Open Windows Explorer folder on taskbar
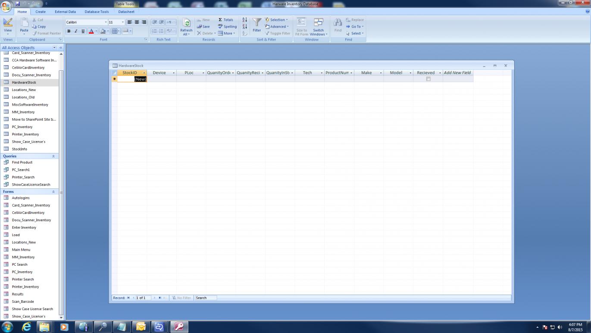 pyautogui.click(x=45, y=327)
